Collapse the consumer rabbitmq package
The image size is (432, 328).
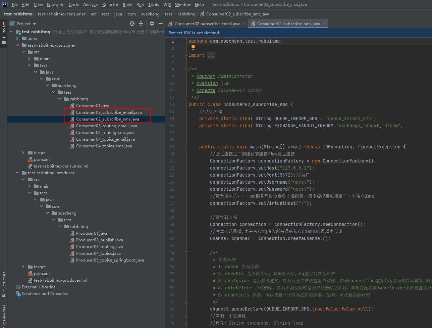point(59,99)
